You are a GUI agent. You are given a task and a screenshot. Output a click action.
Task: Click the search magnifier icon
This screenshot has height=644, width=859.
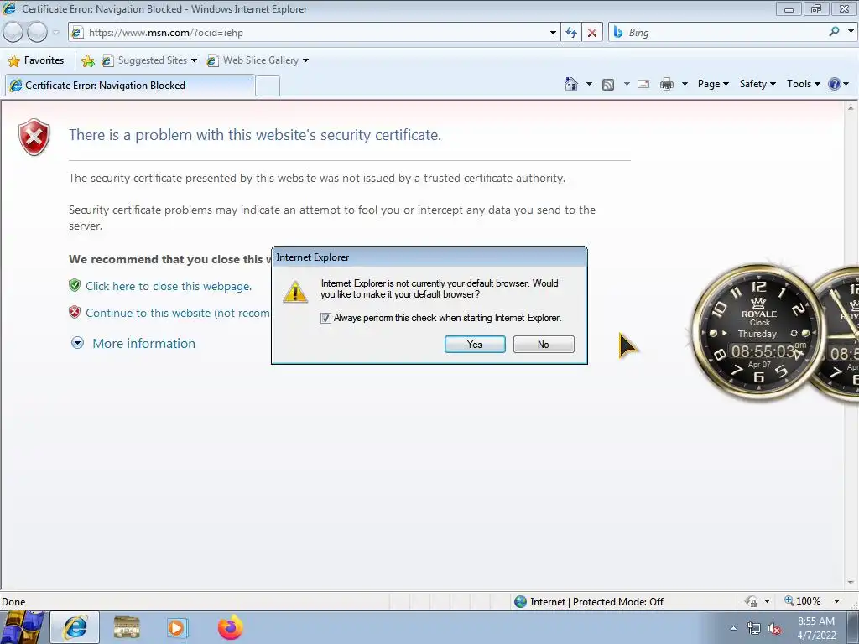[x=834, y=32]
